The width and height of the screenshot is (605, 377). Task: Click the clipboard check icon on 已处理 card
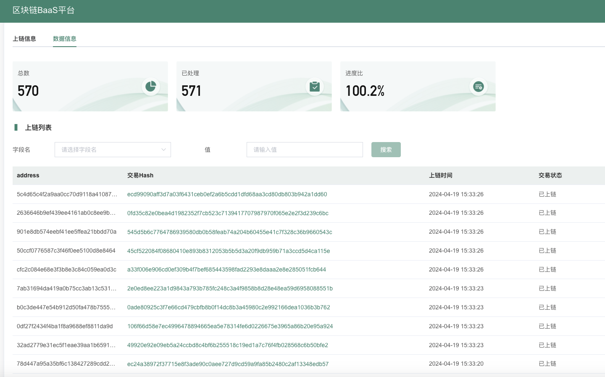(x=314, y=87)
